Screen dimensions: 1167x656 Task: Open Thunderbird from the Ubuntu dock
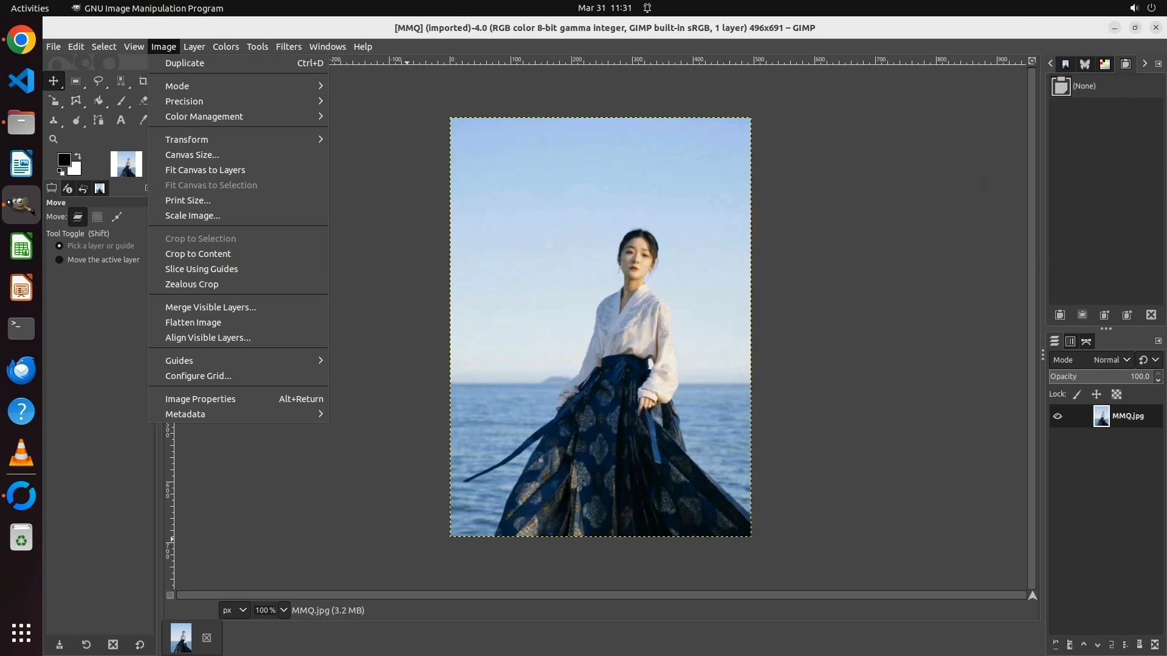[21, 370]
